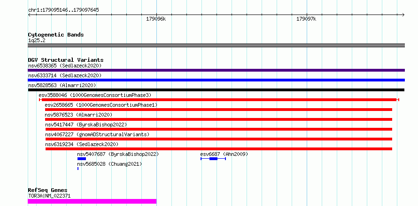This screenshot has height=206, width=418.
Task: Click the 1q25.2 band label
Action: (x=36, y=41)
